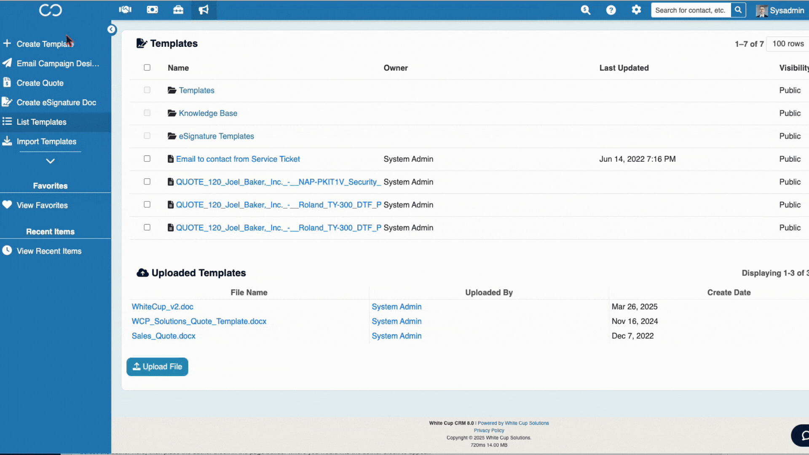809x455 pixels.
Task: Open the chat bubble widget
Action: (x=803, y=435)
